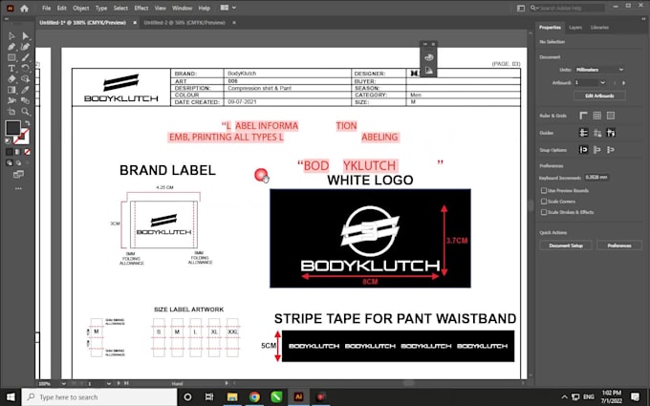Screen dimensions: 650x406
Task: Open the Change Screen Mode icon
Action: tap(18, 175)
